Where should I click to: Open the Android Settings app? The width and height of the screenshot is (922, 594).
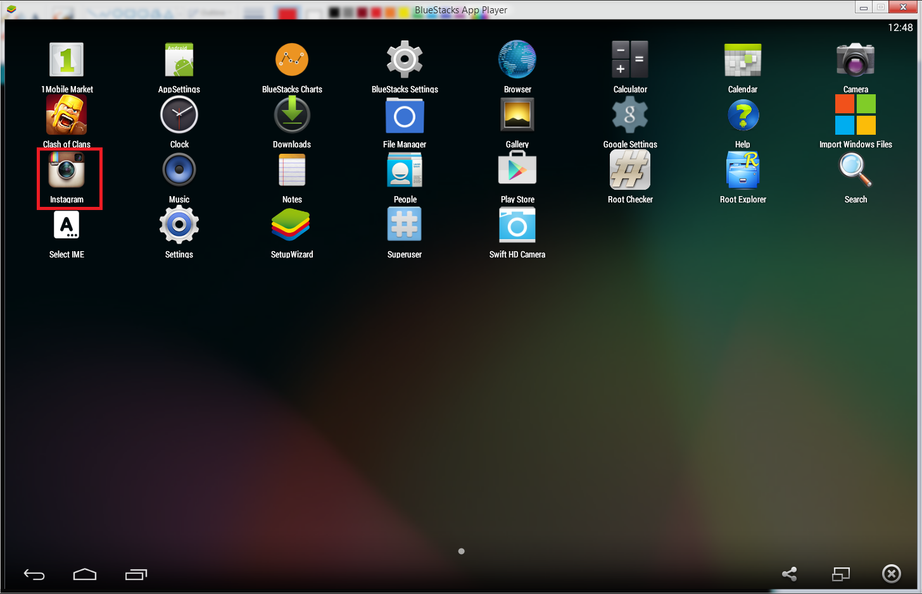(179, 225)
